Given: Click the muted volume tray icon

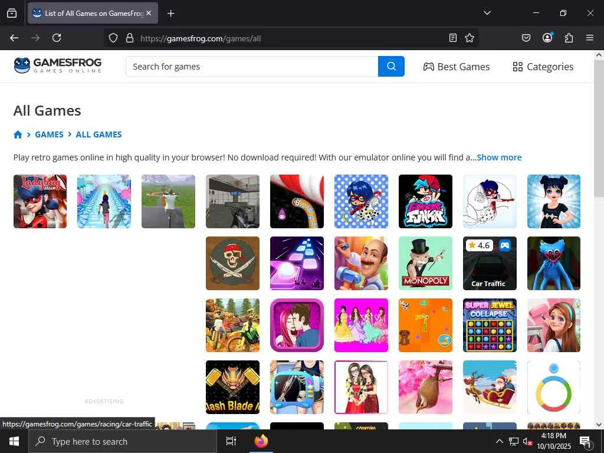Looking at the screenshot, I should (x=527, y=441).
